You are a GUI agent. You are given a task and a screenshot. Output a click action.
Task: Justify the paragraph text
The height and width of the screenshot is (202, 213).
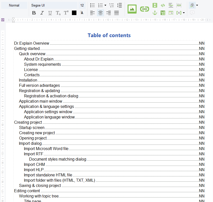pyautogui.click(x=117, y=13)
